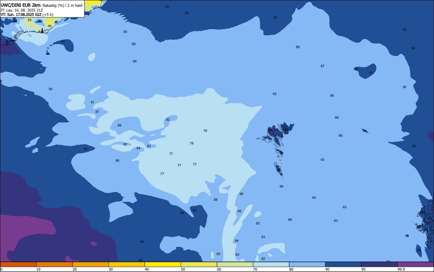Click the 10–20 orange legend swatch

[54, 264]
